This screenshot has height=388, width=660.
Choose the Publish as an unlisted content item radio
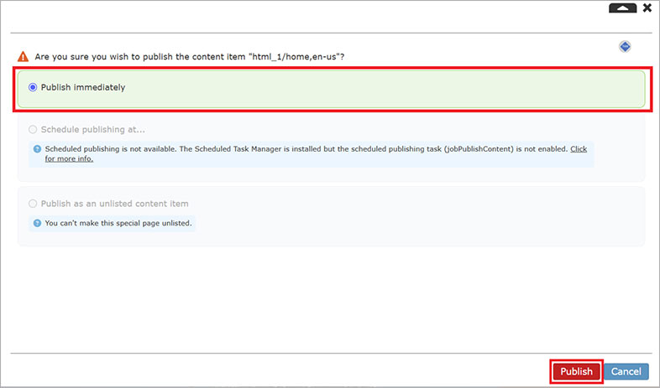pyautogui.click(x=33, y=204)
